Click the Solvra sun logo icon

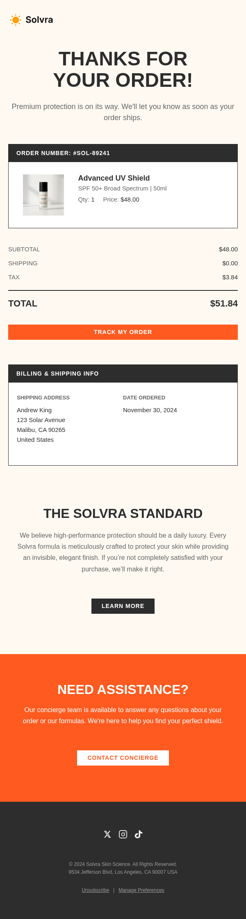tap(16, 20)
